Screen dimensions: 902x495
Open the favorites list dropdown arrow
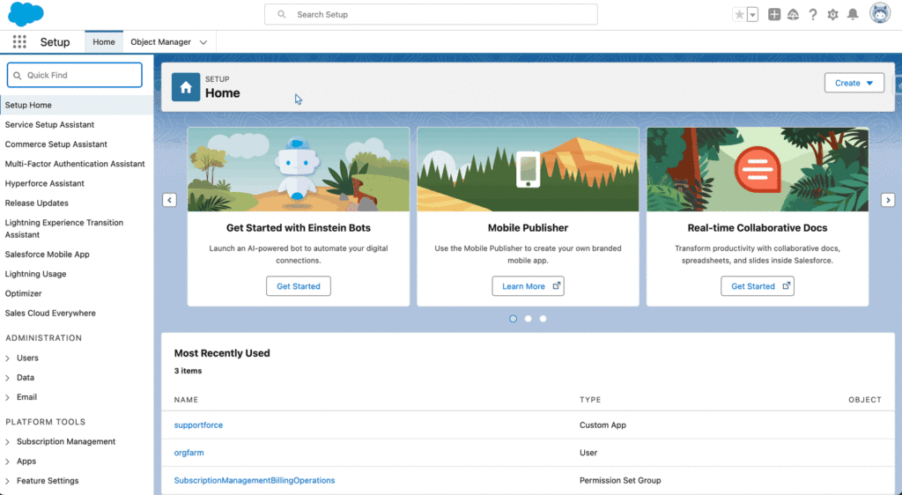(752, 15)
